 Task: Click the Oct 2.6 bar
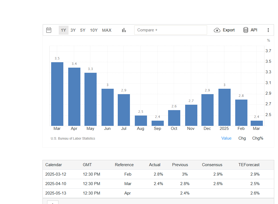click(174, 118)
